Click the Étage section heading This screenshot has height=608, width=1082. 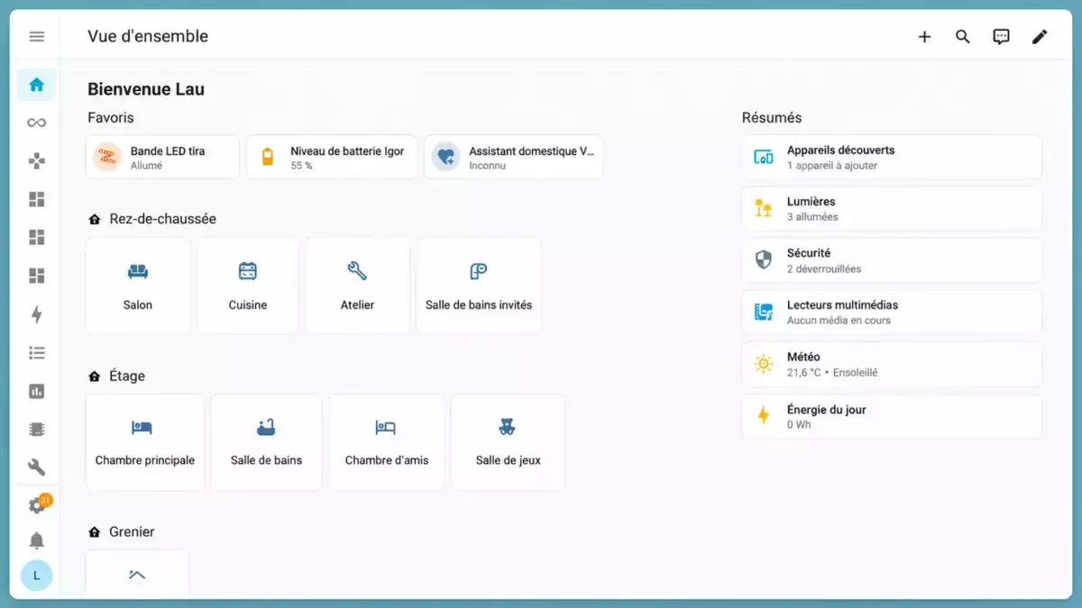127,376
